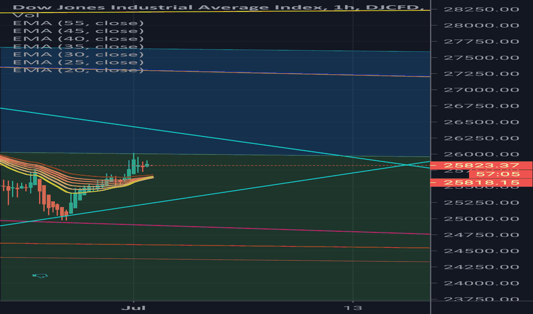Click the 27000.00 price axis label
Viewport: 533px width, 314px height.
[482, 90]
